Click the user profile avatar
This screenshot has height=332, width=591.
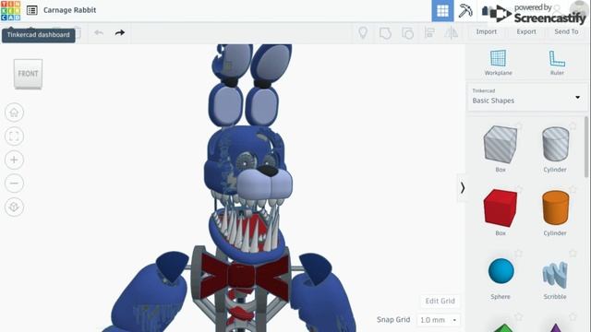(579, 9)
